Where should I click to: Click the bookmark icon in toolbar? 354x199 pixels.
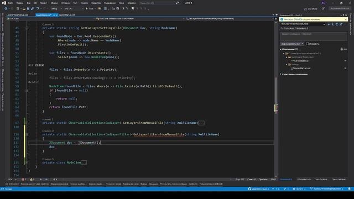point(133,9)
